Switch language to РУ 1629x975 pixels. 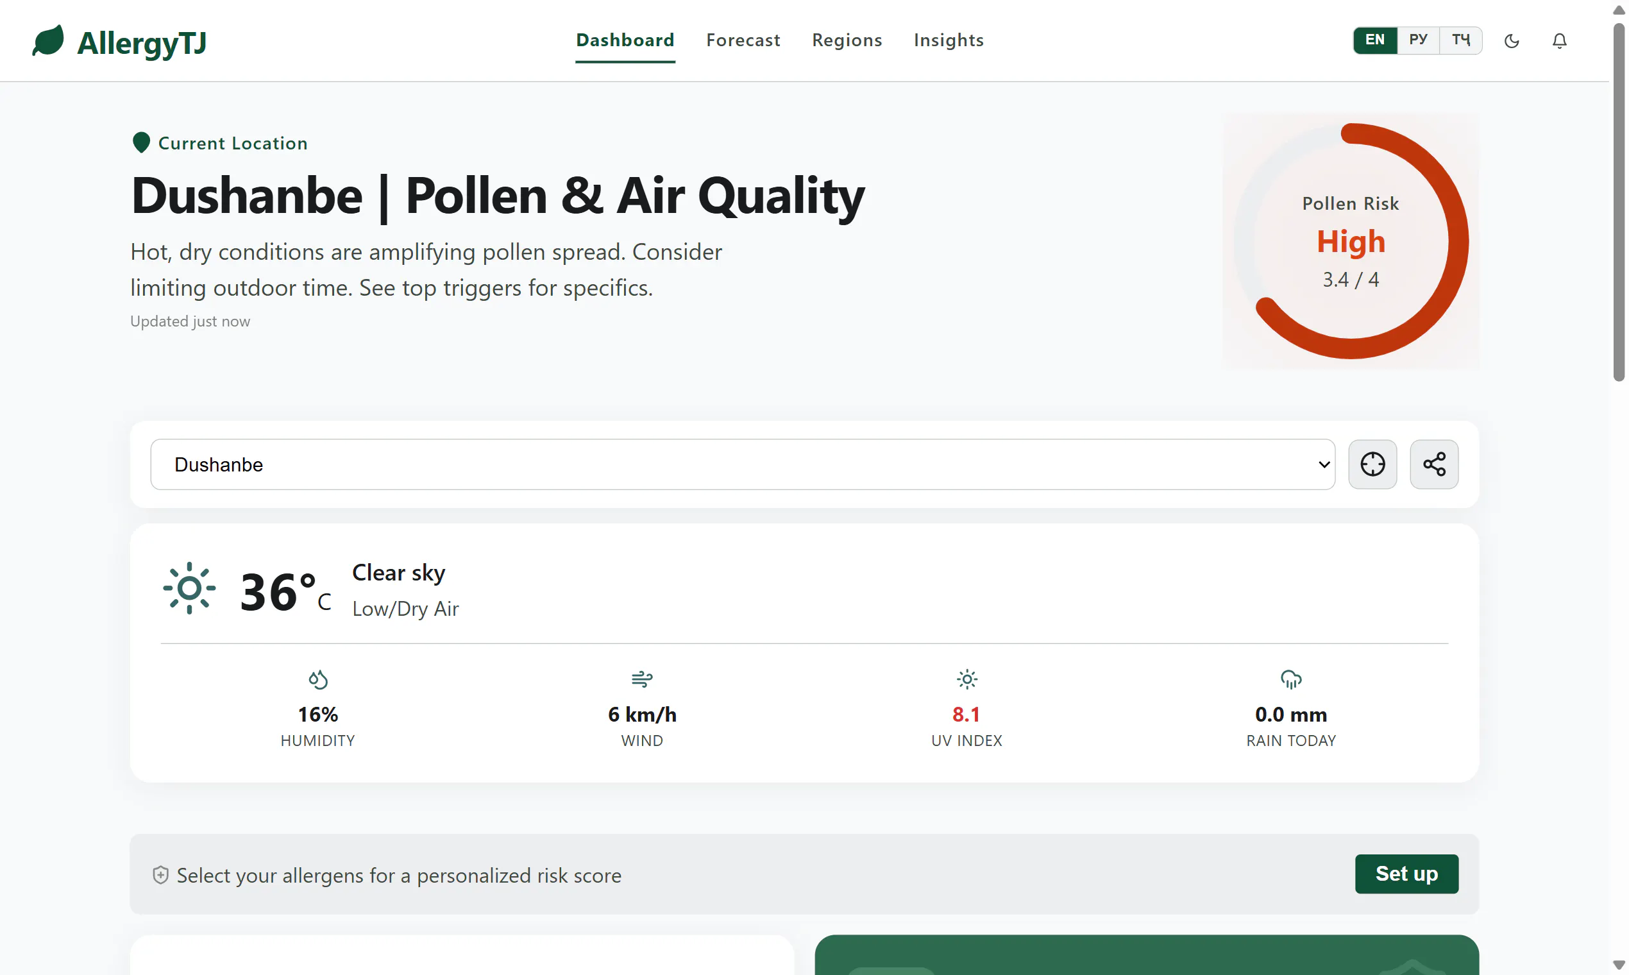point(1418,40)
